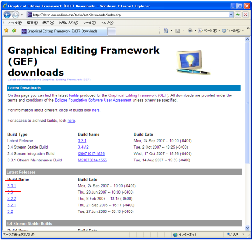Click the RSS Feeds icon
This screenshot has width=252, height=240.
coord(178,31)
